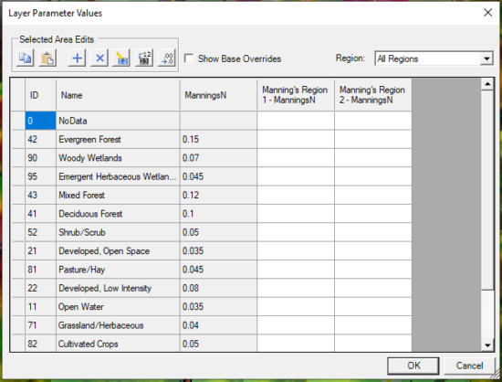
Task: Close the Layer Parameter Values dialog
Action: (488, 13)
